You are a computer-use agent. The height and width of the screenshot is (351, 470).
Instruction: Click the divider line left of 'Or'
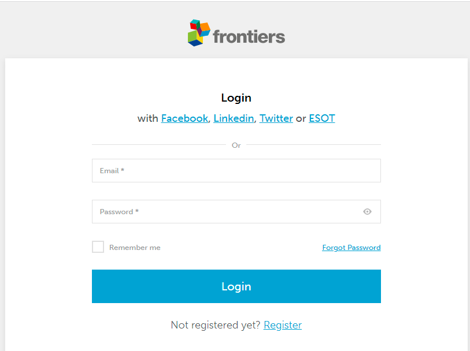coord(159,145)
